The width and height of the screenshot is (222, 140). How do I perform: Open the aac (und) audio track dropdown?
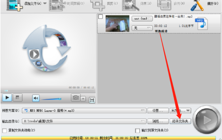coord(142,18)
